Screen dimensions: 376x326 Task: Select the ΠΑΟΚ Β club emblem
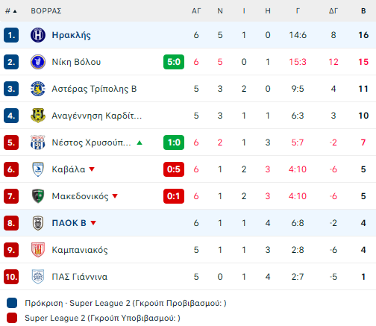[38, 223]
